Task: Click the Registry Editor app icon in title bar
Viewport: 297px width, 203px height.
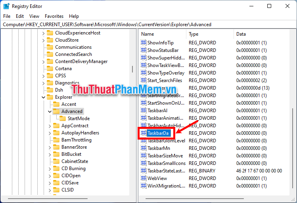Action: [x=6, y=6]
